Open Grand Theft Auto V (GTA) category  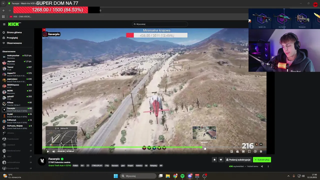[x=60, y=165]
